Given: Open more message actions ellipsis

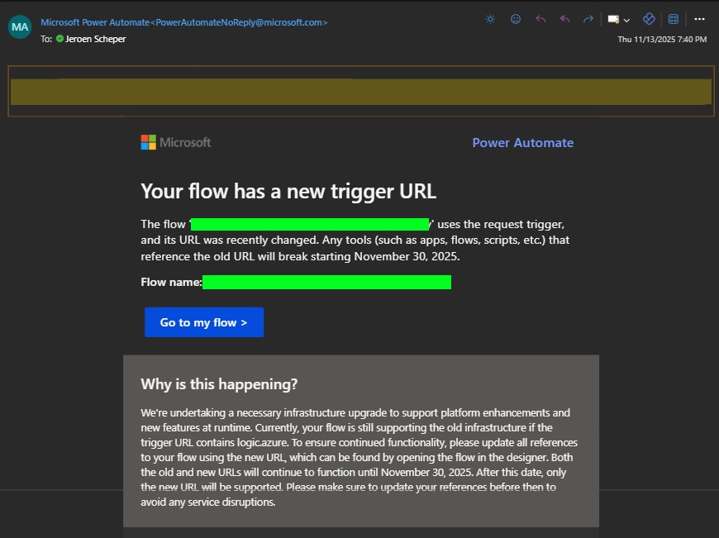Looking at the screenshot, I should tap(699, 18).
